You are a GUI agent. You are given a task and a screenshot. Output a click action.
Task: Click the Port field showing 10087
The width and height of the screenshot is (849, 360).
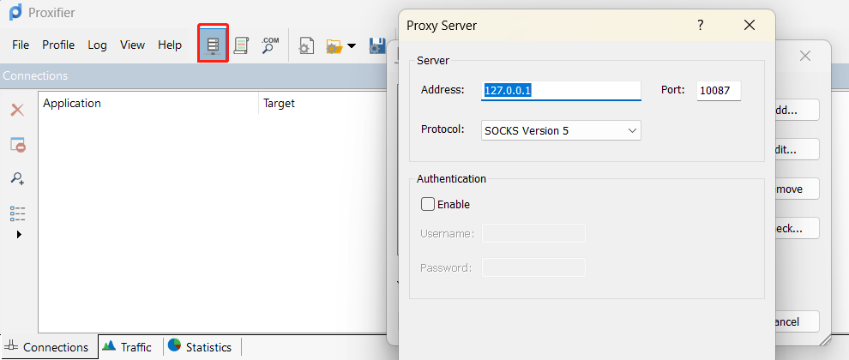[x=719, y=91]
